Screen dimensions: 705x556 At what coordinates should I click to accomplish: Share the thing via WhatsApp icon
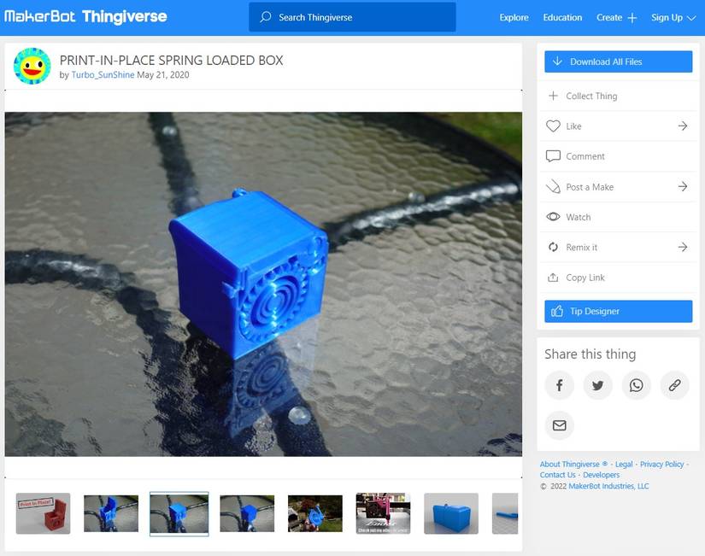pos(636,385)
